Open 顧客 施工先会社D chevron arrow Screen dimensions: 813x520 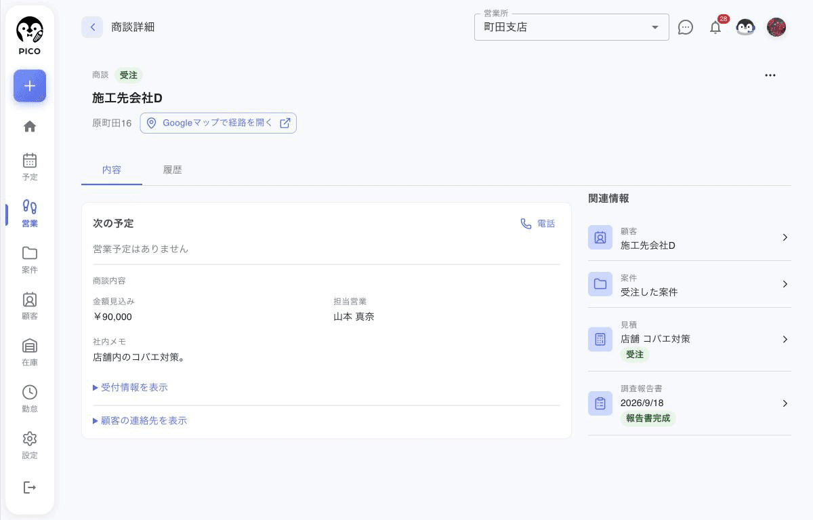[x=785, y=237]
